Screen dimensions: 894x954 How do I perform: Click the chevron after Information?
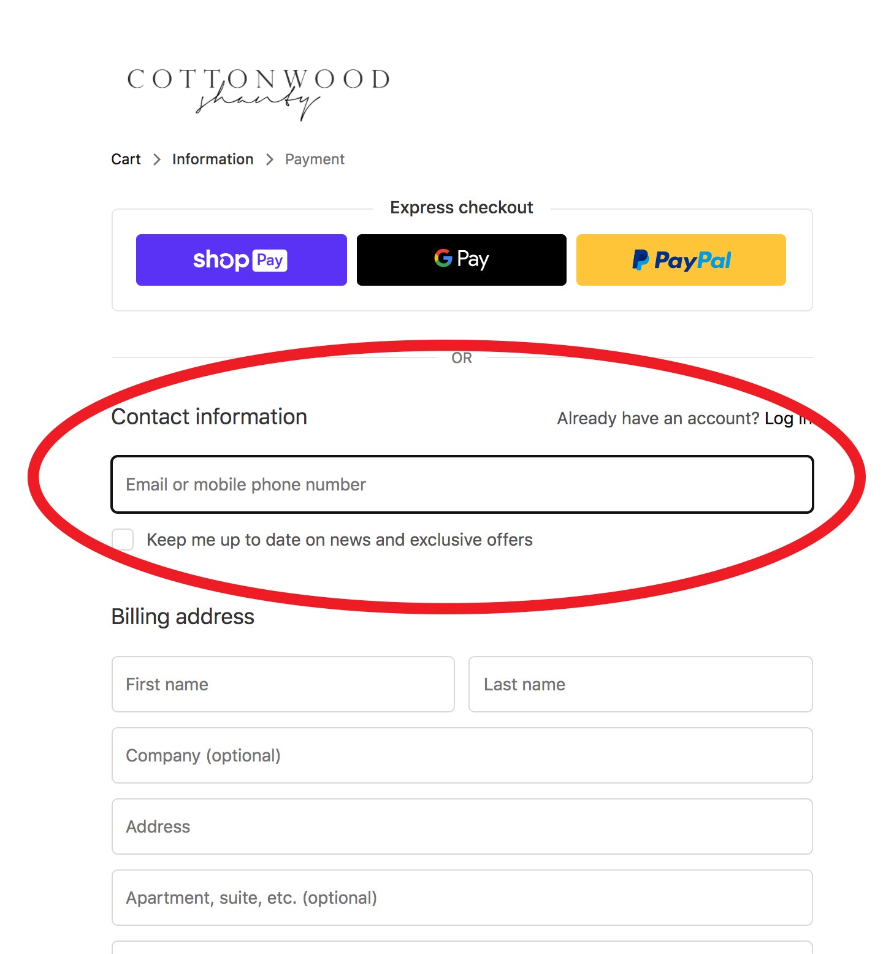pos(270,159)
